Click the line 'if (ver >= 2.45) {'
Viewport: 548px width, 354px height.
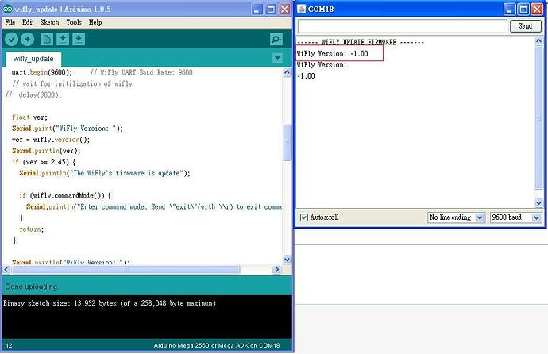tap(44, 162)
